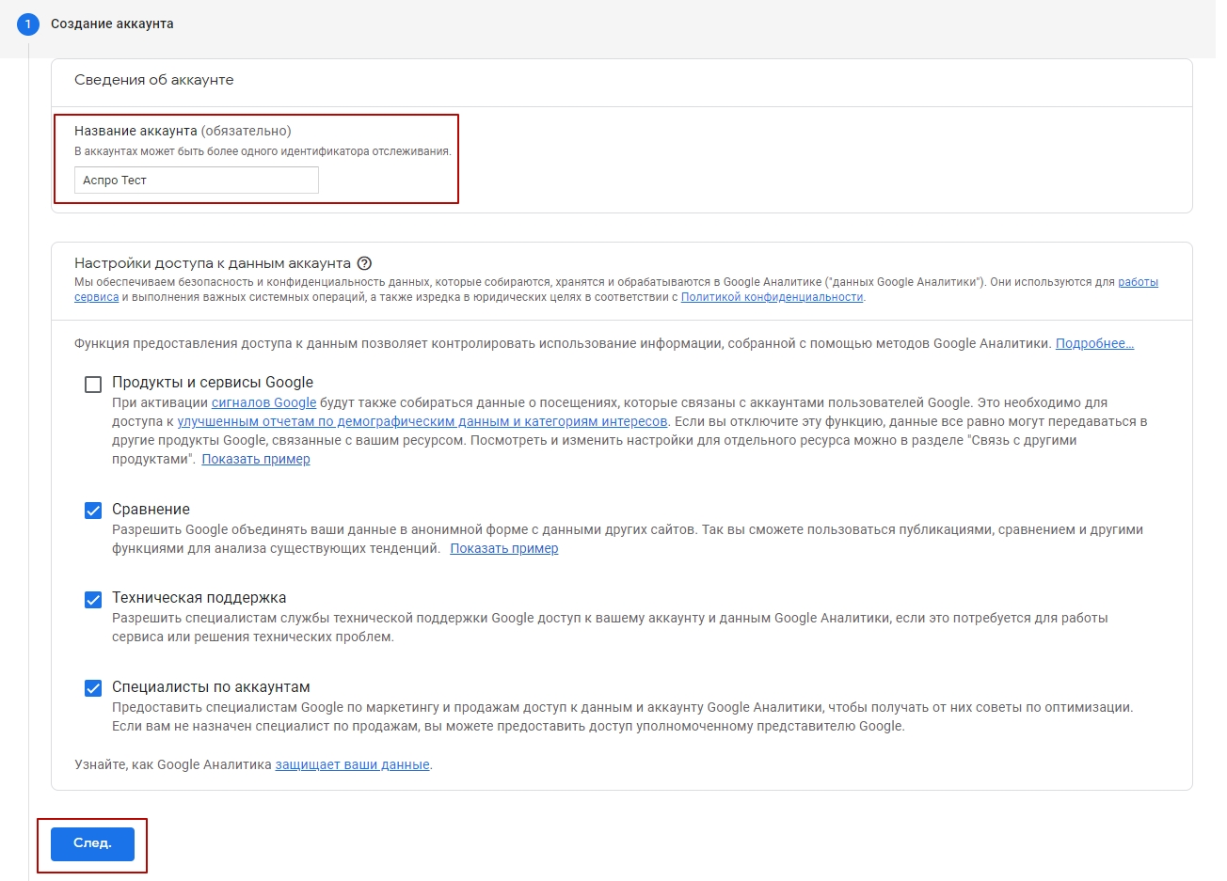The image size is (1227, 881).
Task: Click the Название аккаунта (обязательно) label
Action: coord(183,131)
